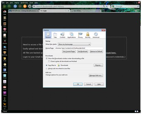The image size is (144, 115).
Task: Open the Antivirus shield sidebar icon
Action: [x=5, y=30]
